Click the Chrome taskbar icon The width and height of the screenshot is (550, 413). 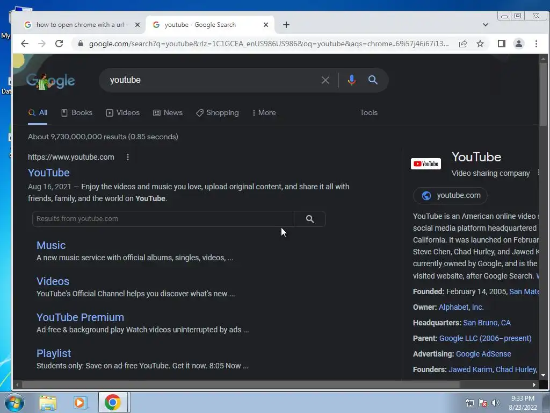coord(112,402)
